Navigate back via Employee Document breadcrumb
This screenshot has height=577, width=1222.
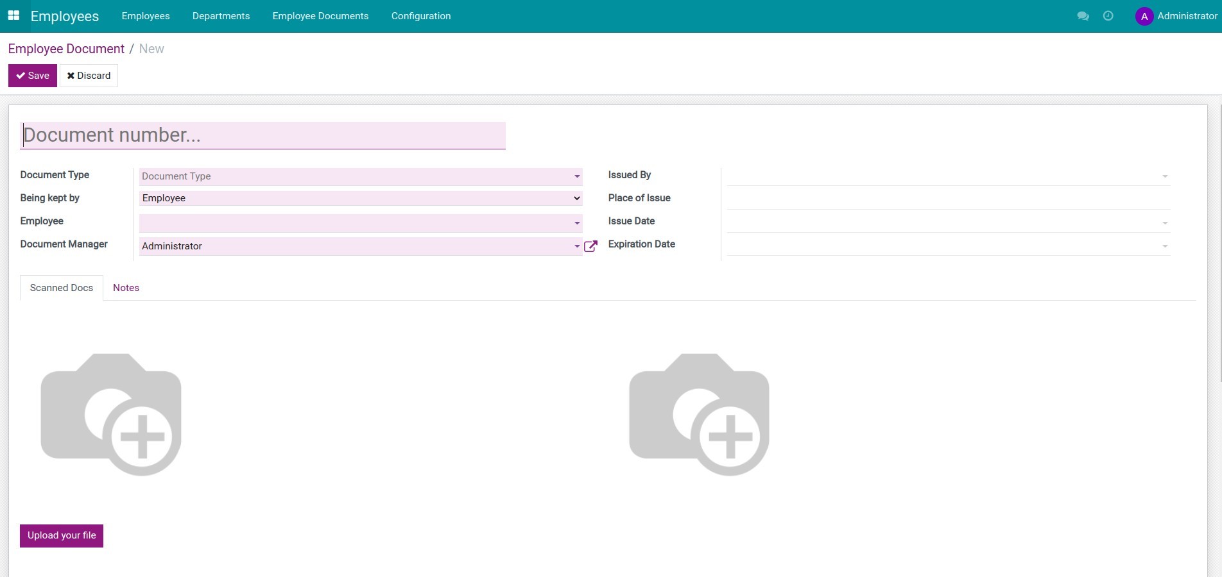pos(66,49)
